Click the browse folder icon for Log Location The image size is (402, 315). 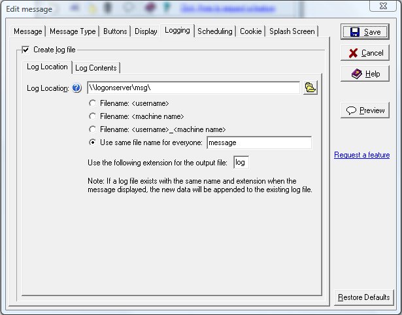310,88
